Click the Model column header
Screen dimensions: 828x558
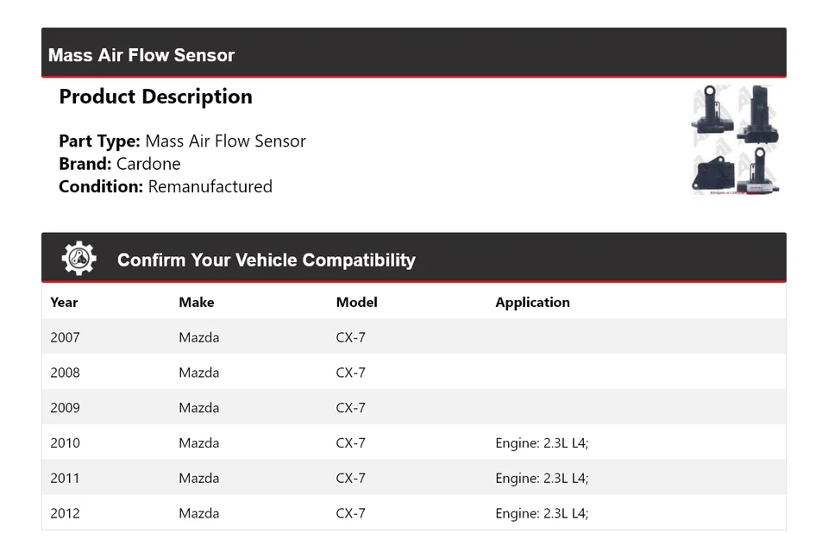point(356,303)
